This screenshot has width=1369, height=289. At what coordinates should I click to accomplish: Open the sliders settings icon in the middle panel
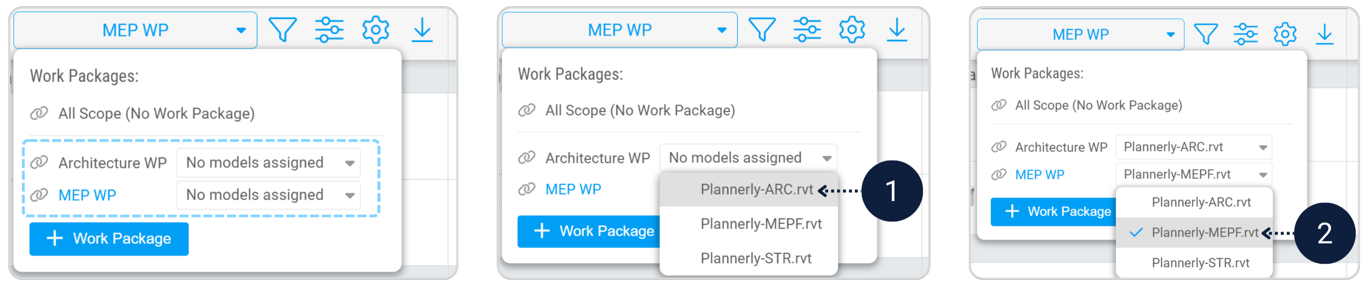pos(807,30)
